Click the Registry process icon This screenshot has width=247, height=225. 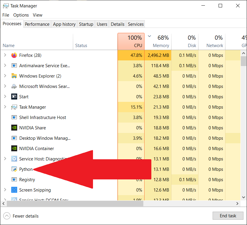click(14, 179)
